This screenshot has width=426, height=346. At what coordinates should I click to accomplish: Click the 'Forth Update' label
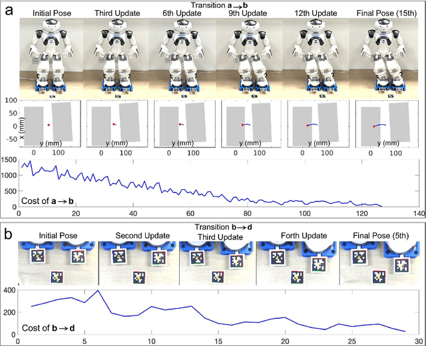click(x=304, y=236)
